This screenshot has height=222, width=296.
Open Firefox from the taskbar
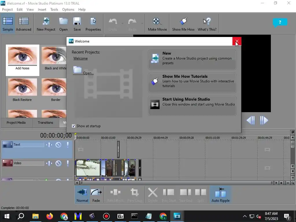point(50,216)
